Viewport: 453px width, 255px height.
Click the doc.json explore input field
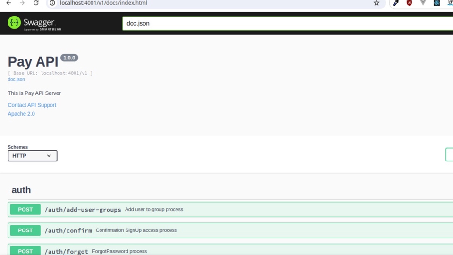pos(287,24)
